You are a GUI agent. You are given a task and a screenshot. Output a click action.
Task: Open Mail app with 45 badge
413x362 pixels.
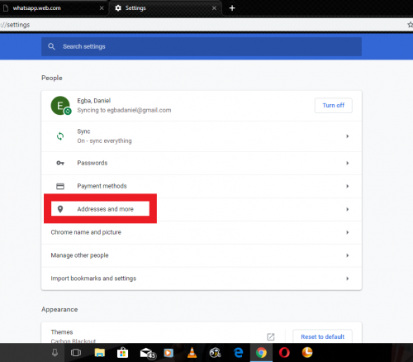pos(148,353)
